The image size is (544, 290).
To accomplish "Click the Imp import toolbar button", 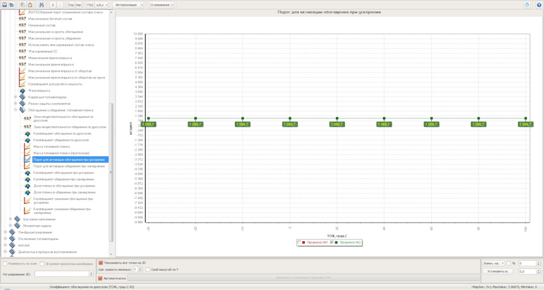I will (x=78, y=5).
